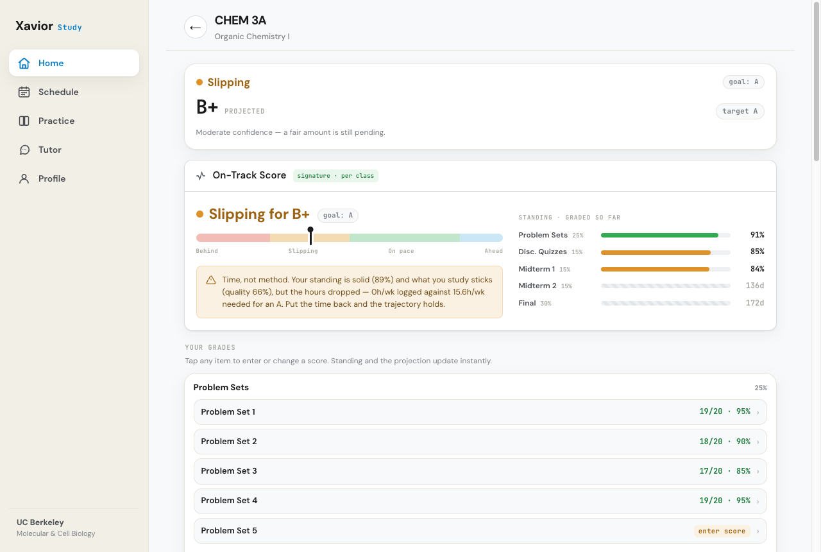This screenshot has height=552, width=821.
Task: Click the 'CHEM 3A' course title
Action: [x=241, y=21]
